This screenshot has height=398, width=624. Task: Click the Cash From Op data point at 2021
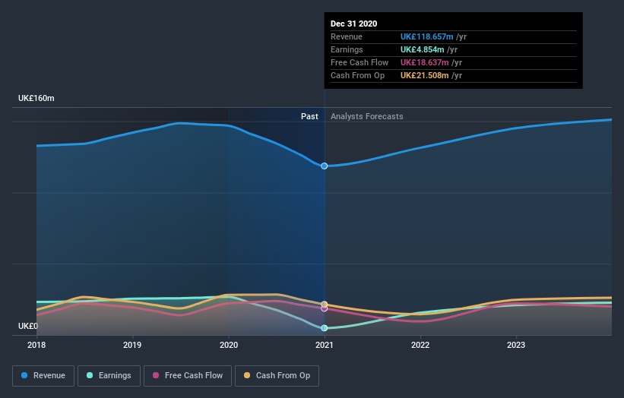tap(325, 304)
